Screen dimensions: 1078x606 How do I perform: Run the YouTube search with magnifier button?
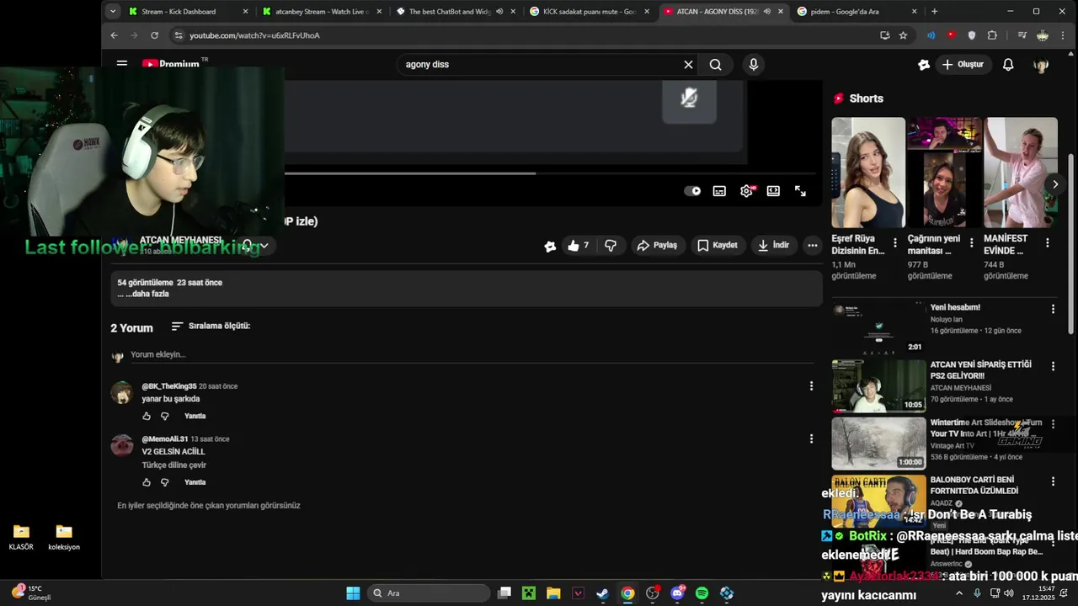(715, 64)
